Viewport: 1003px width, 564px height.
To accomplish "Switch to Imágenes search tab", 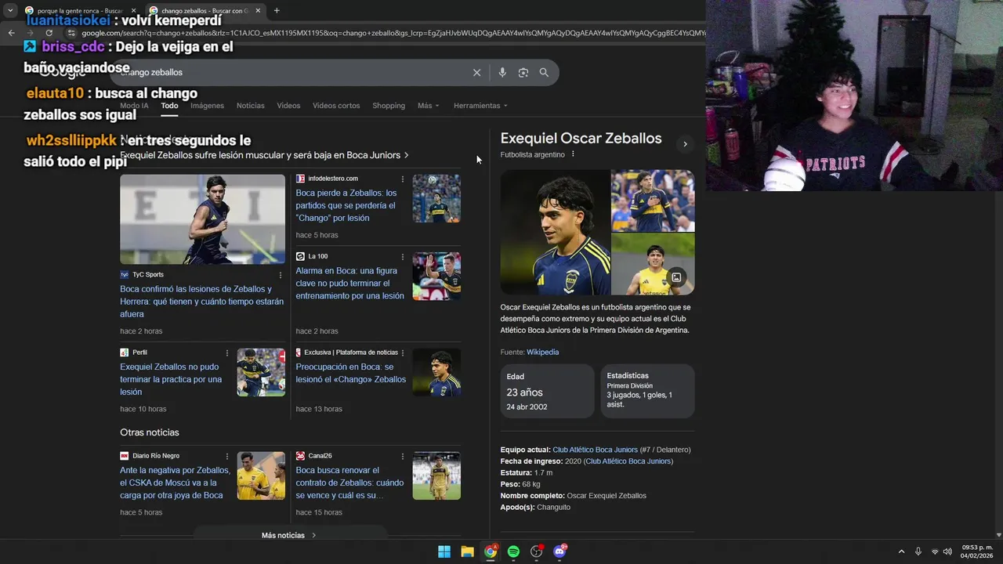I will pyautogui.click(x=207, y=106).
